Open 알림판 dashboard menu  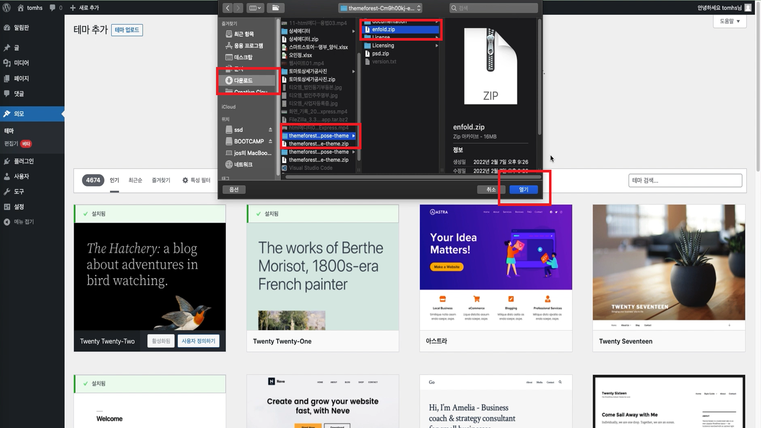point(32,27)
